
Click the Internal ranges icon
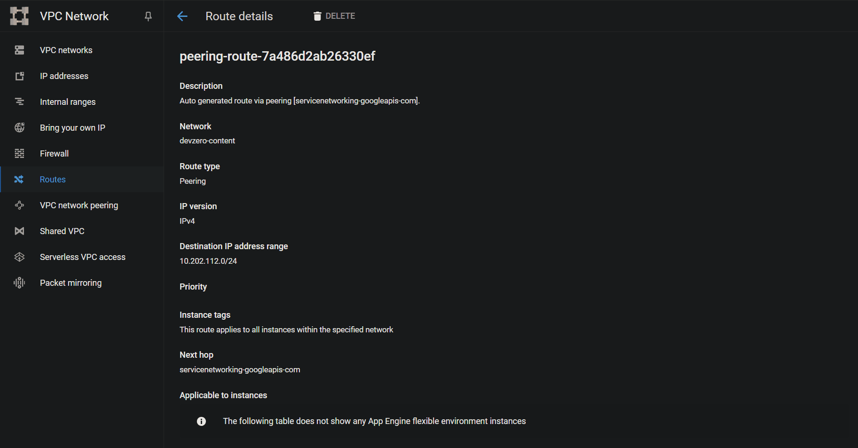(19, 102)
